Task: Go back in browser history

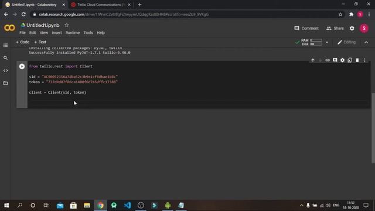Action: point(6,14)
